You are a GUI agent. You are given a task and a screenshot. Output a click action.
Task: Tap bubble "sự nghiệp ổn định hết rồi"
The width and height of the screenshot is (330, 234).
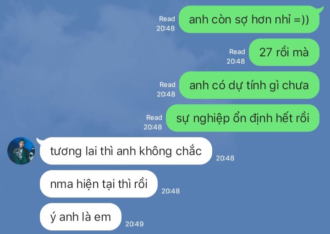click(242, 118)
